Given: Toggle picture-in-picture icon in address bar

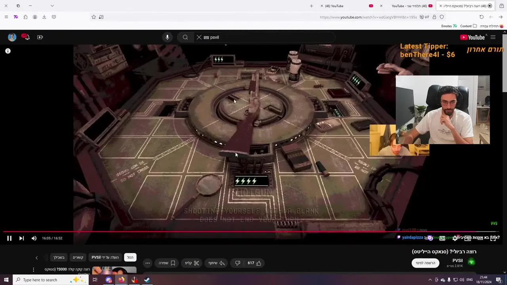Looking at the screenshot, I should (x=101, y=17).
